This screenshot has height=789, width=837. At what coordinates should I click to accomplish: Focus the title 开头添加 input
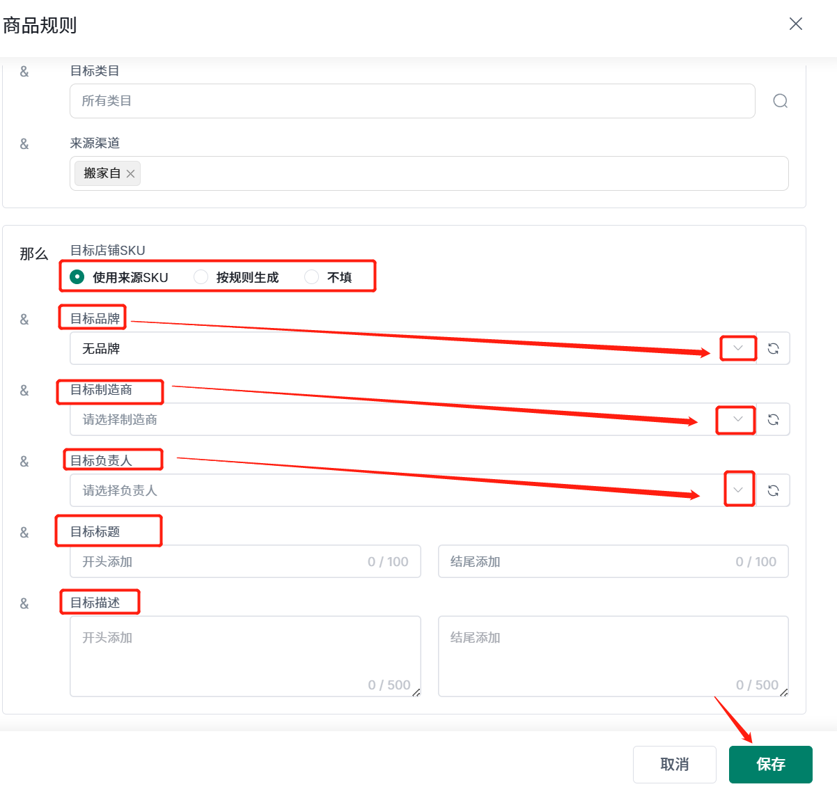point(245,561)
